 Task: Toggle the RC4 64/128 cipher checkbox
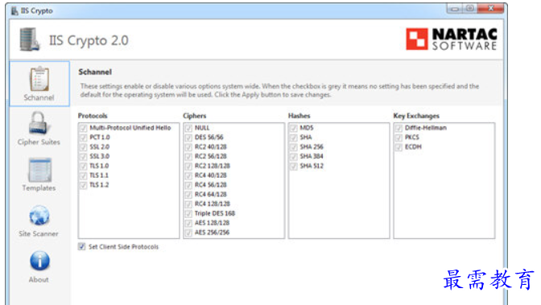click(188, 195)
